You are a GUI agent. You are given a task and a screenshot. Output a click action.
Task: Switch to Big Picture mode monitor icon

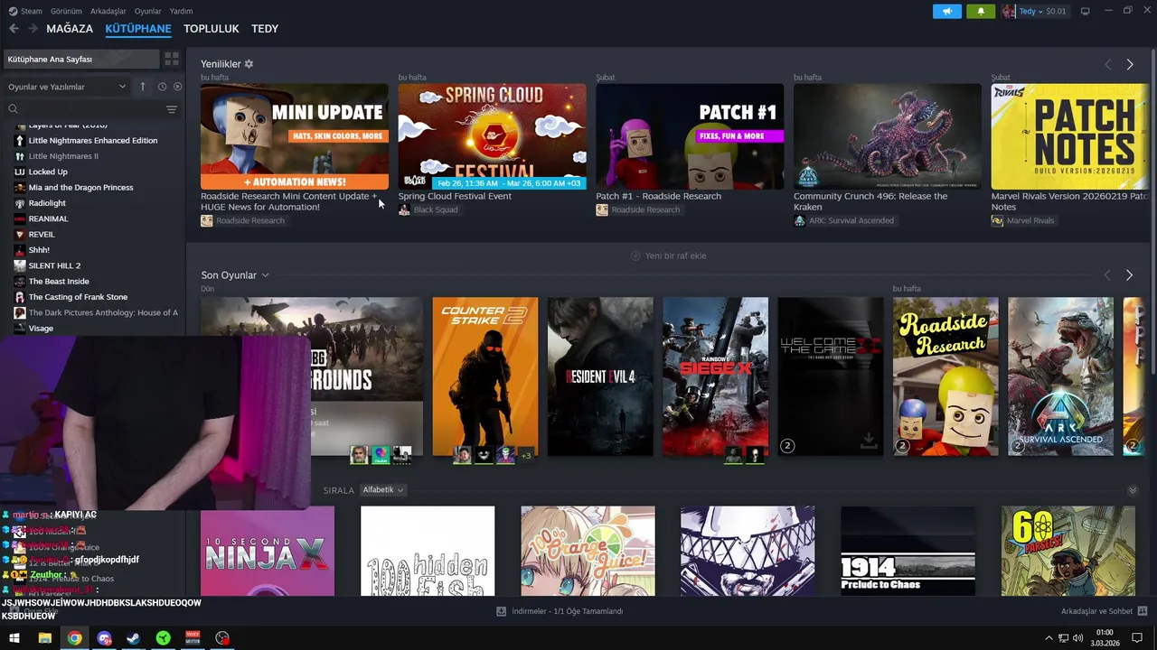click(x=1085, y=11)
